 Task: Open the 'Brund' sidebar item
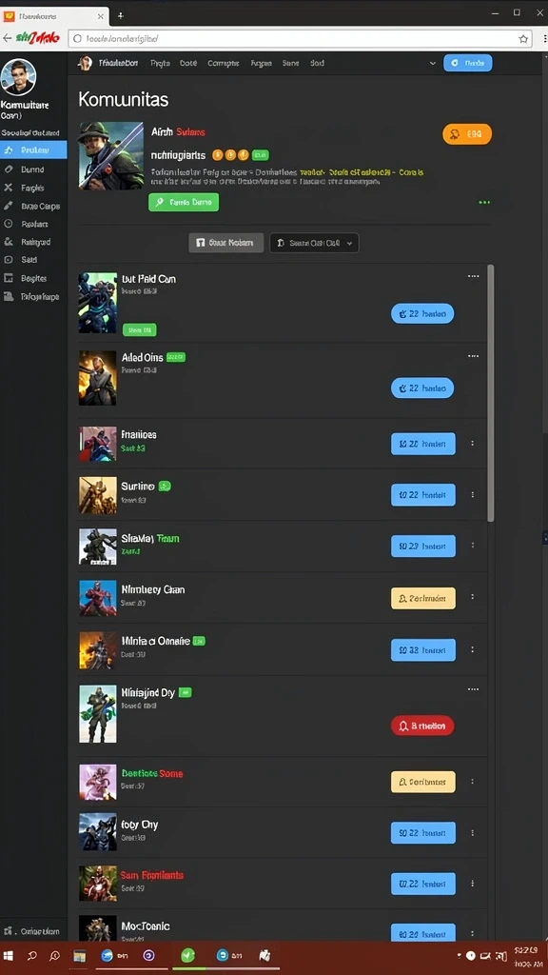(x=32, y=169)
